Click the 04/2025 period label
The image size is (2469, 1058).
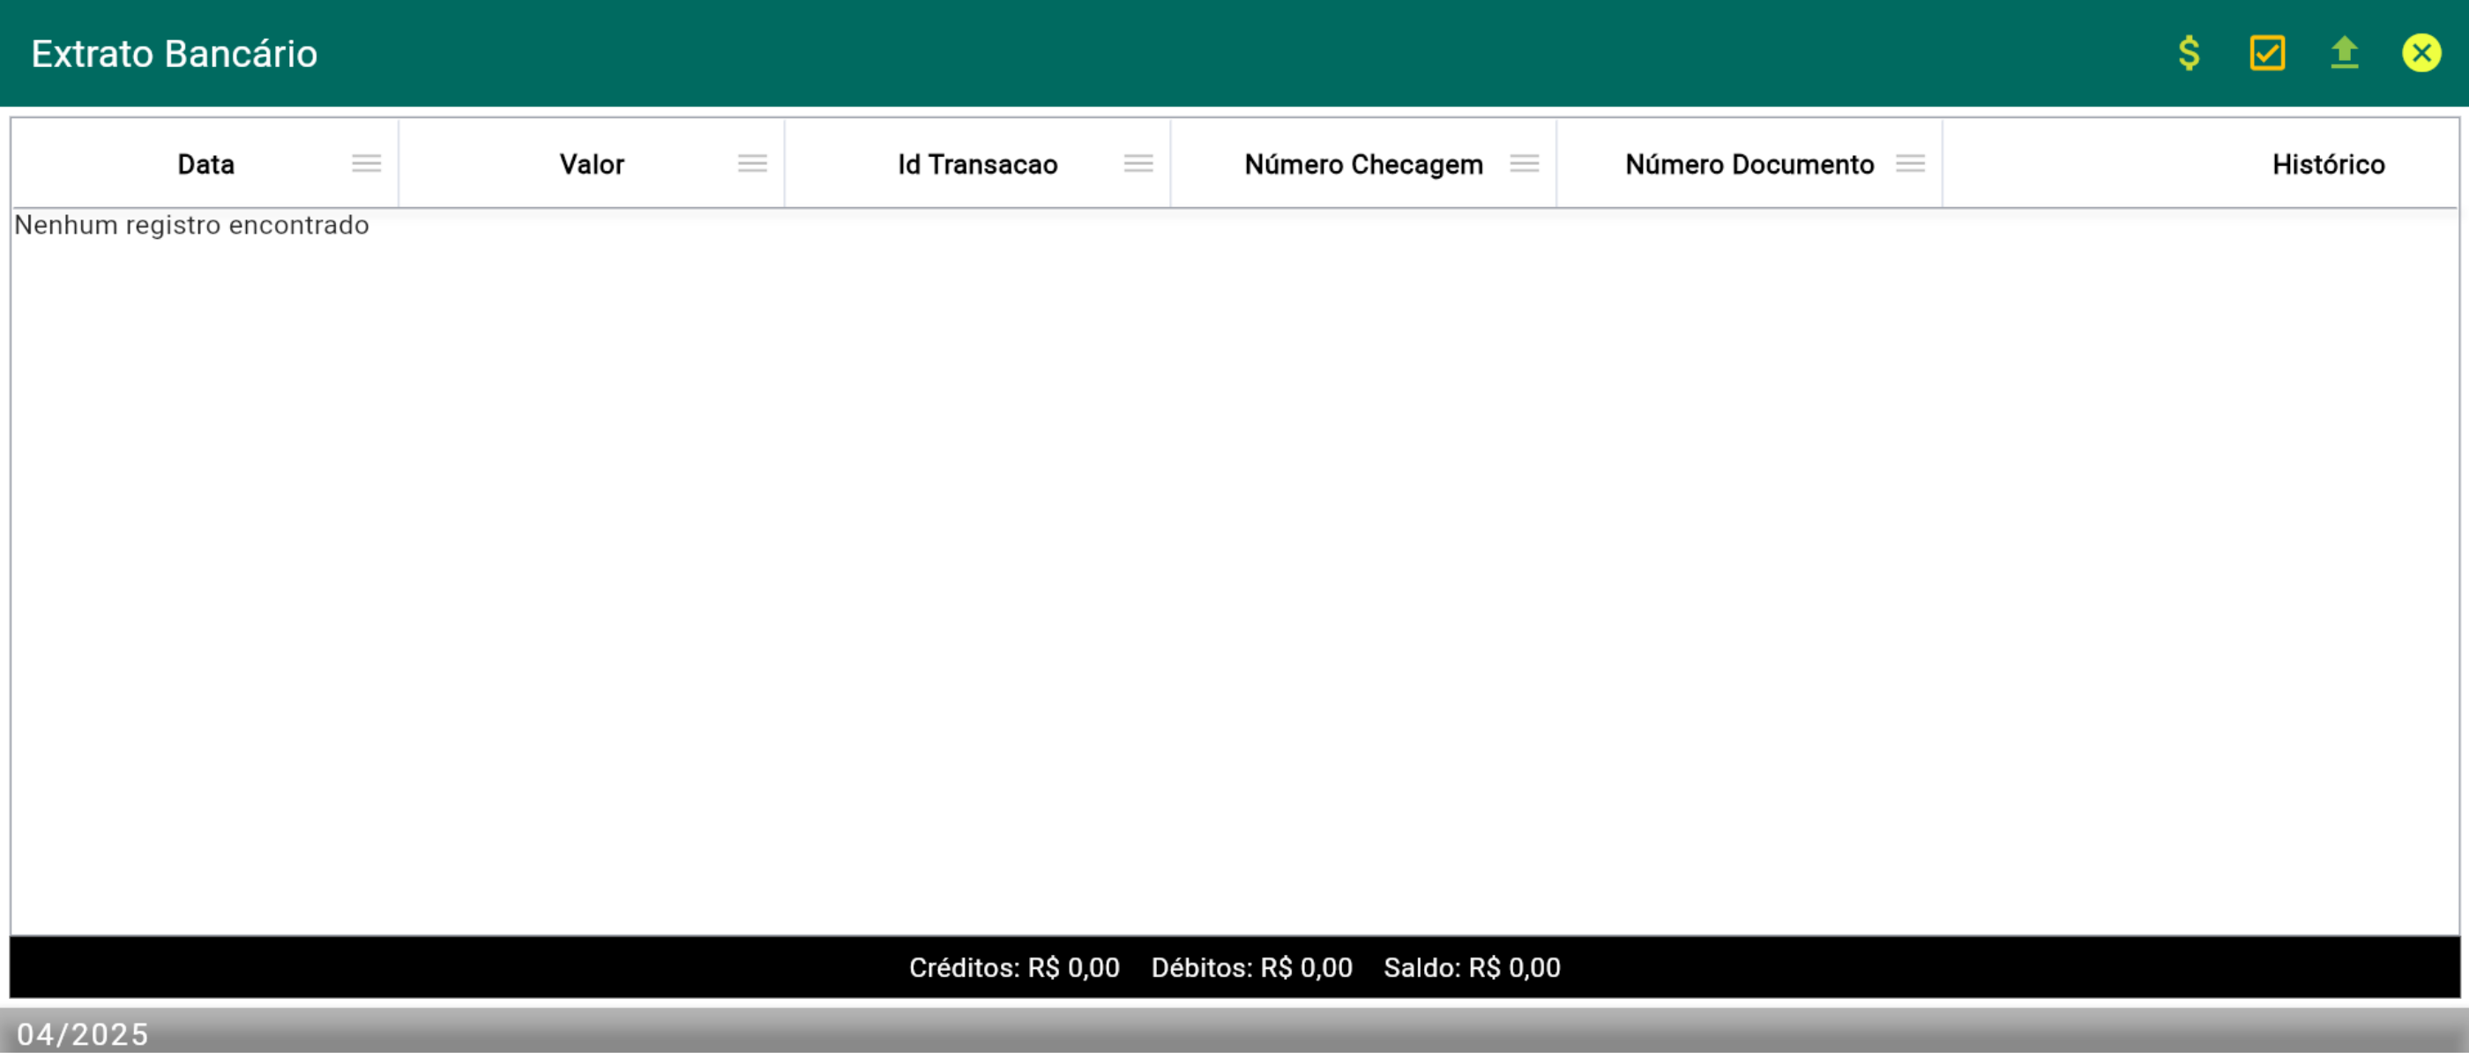(x=84, y=1035)
